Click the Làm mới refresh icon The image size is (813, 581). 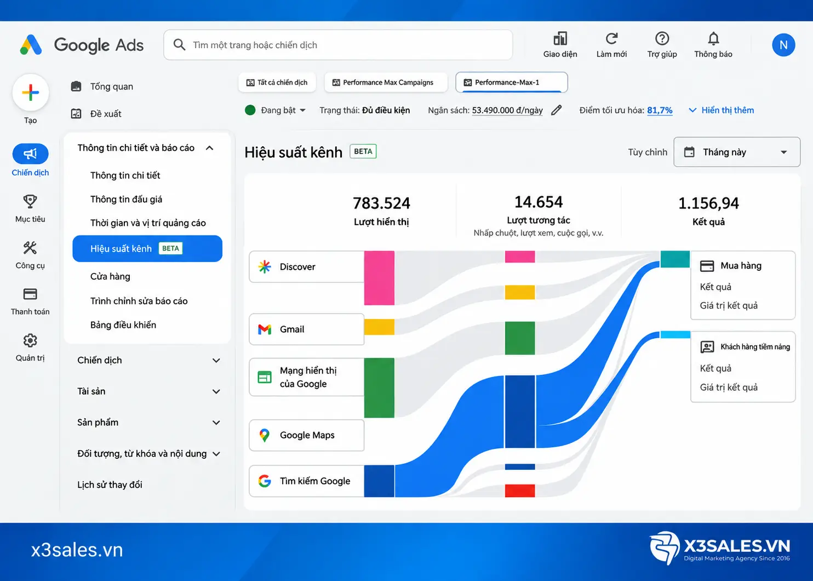click(611, 38)
